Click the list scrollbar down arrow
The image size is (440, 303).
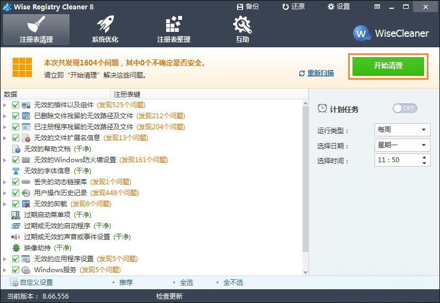click(x=306, y=272)
